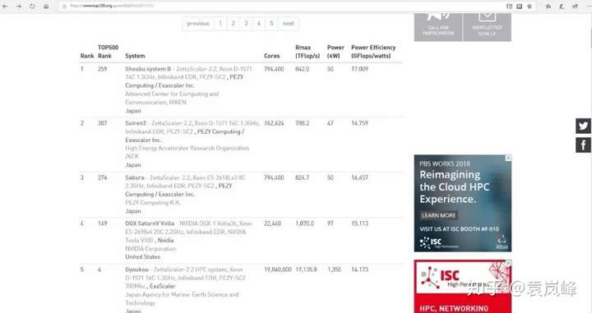This screenshot has width=592, height=313.
Task: Open the DGX SaturnV Volta link
Action: pyautogui.click(x=150, y=223)
